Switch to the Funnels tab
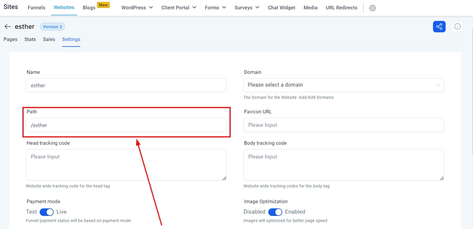473x229 pixels. click(x=36, y=8)
